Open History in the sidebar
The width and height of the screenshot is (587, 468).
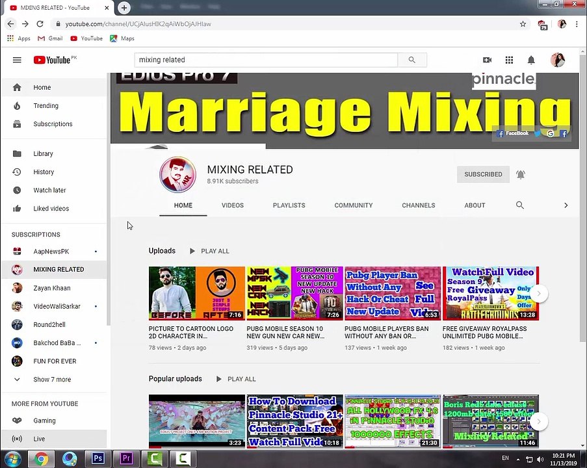[x=53, y=172]
